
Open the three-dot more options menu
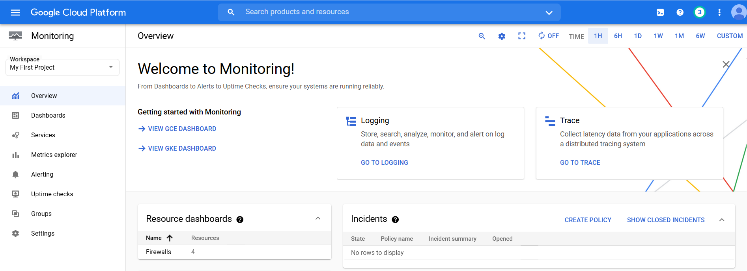pos(719,13)
